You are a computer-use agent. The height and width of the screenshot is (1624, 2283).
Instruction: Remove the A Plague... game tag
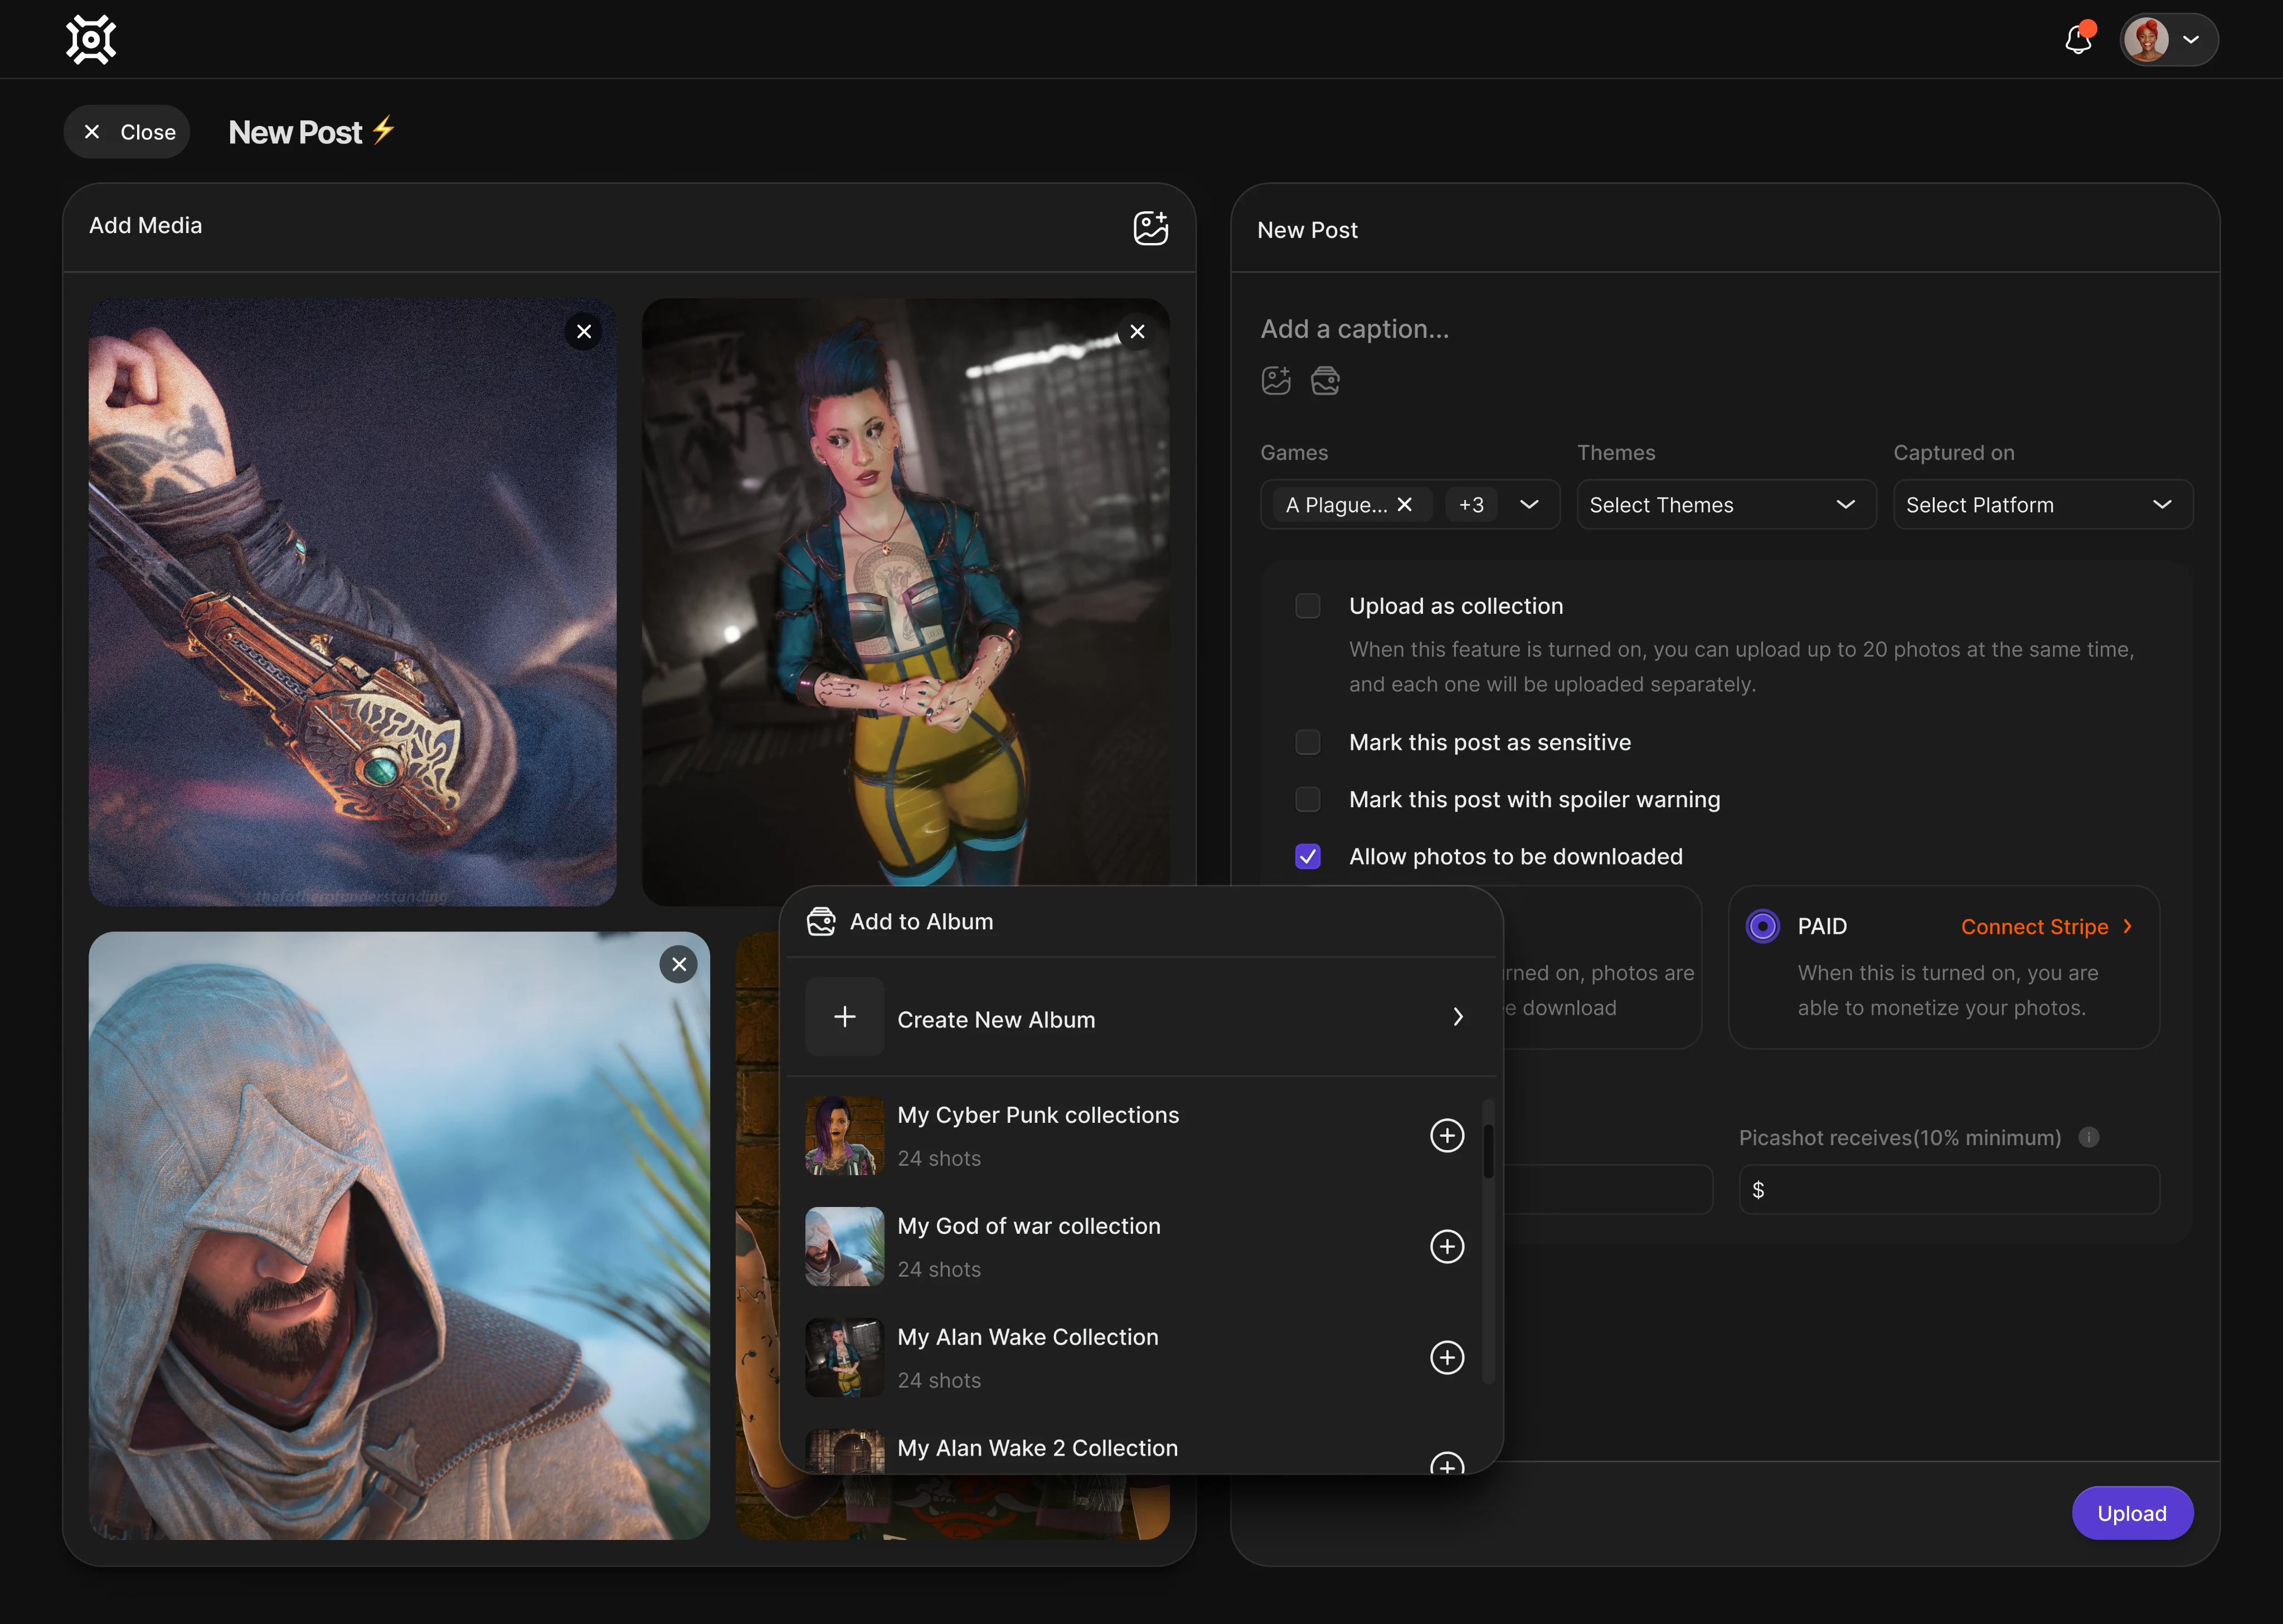click(x=1405, y=505)
